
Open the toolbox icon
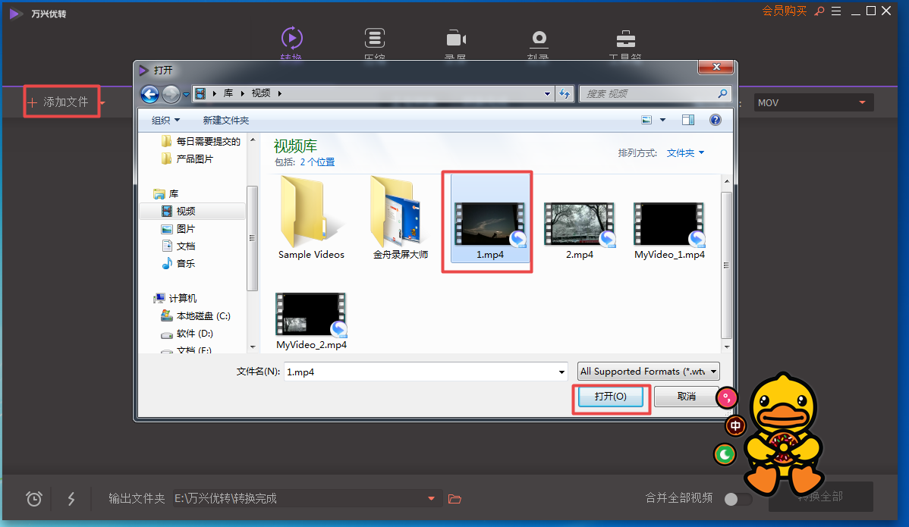click(x=625, y=39)
